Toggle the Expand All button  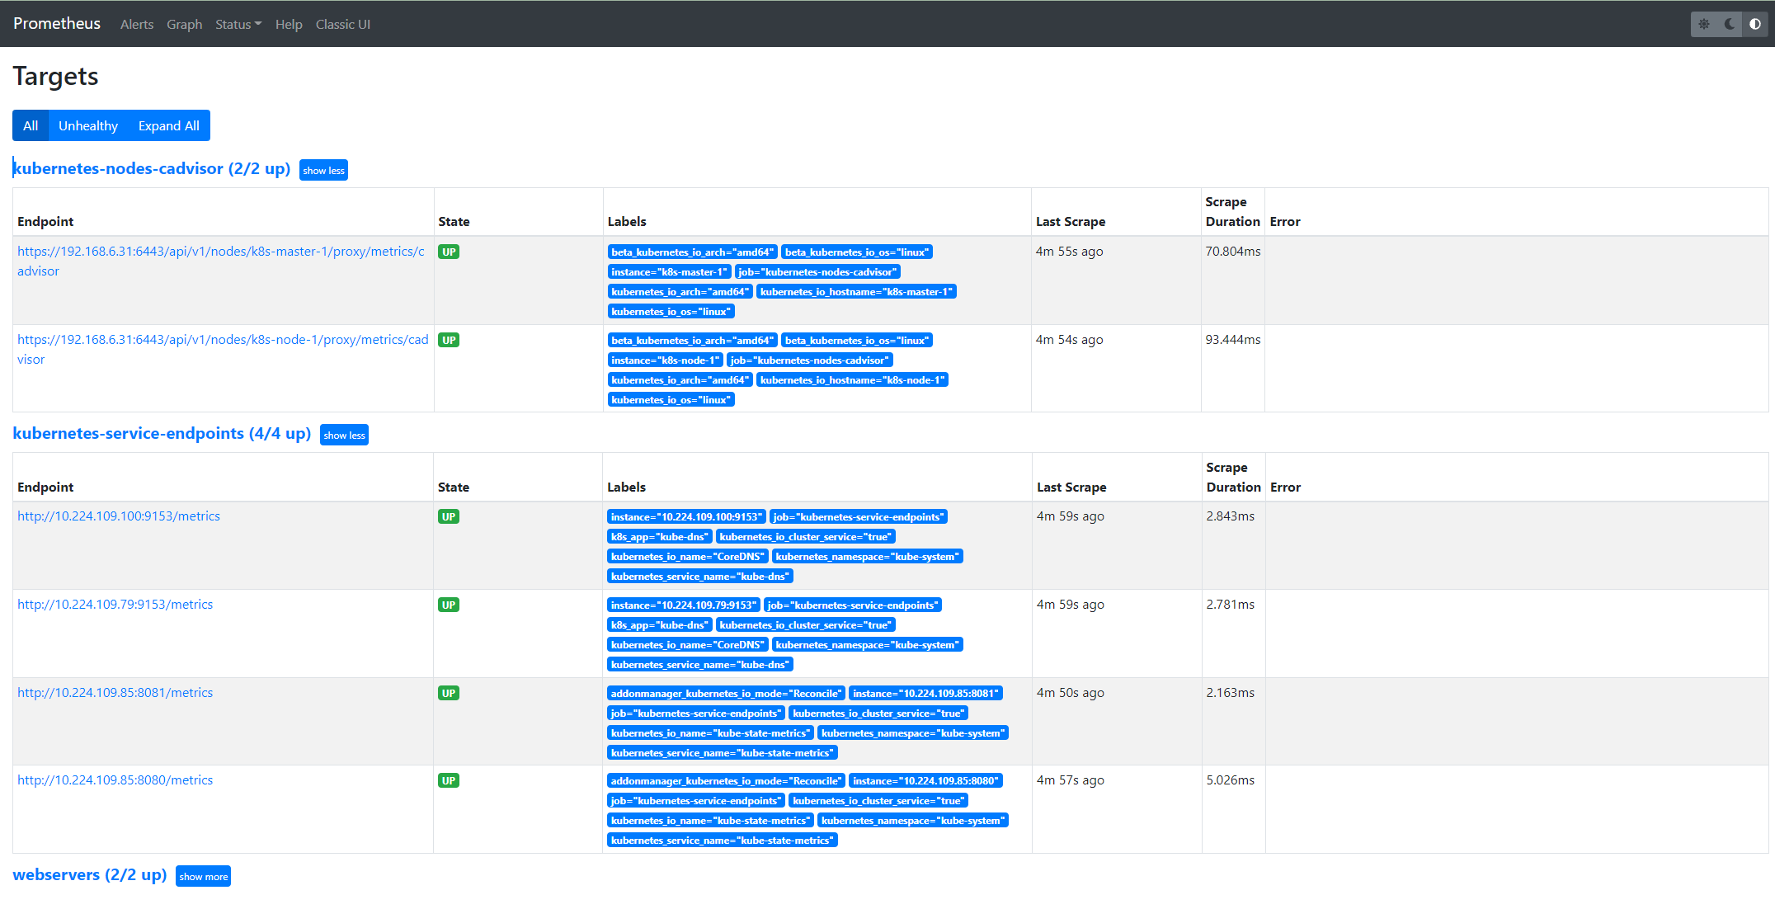168,125
